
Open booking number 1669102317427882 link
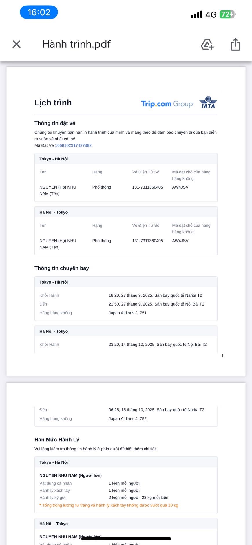click(73, 145)
